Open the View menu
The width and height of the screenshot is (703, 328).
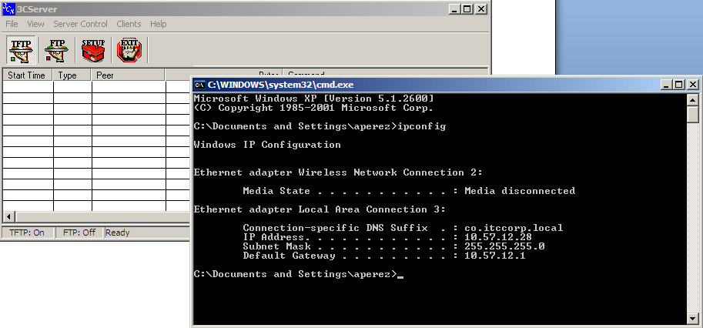(x=36, y=24)
